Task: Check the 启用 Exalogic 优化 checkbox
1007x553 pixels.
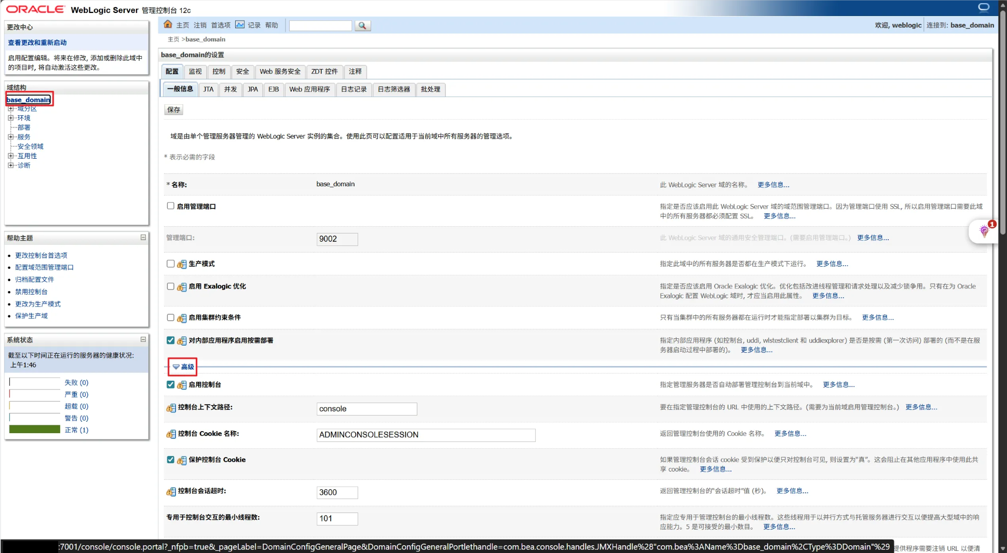Action: [170, 286]
